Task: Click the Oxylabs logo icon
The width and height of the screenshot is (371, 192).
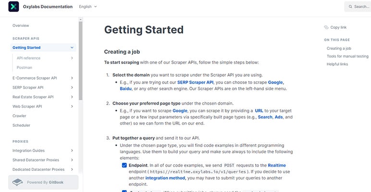Action: click(x=13, y=7)
